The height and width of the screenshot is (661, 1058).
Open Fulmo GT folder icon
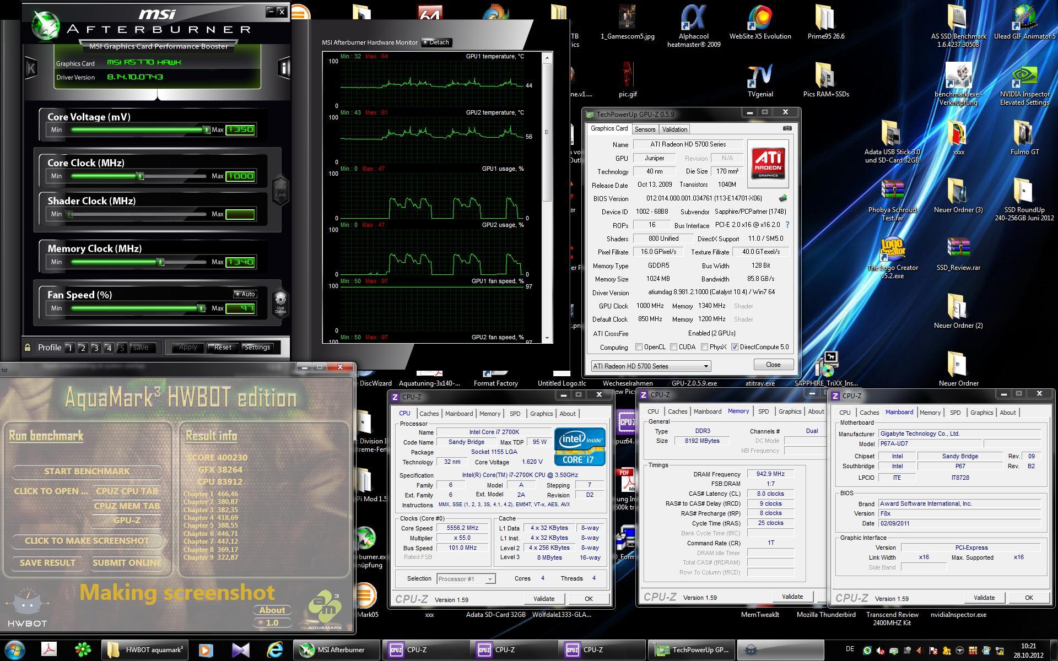1024,138
